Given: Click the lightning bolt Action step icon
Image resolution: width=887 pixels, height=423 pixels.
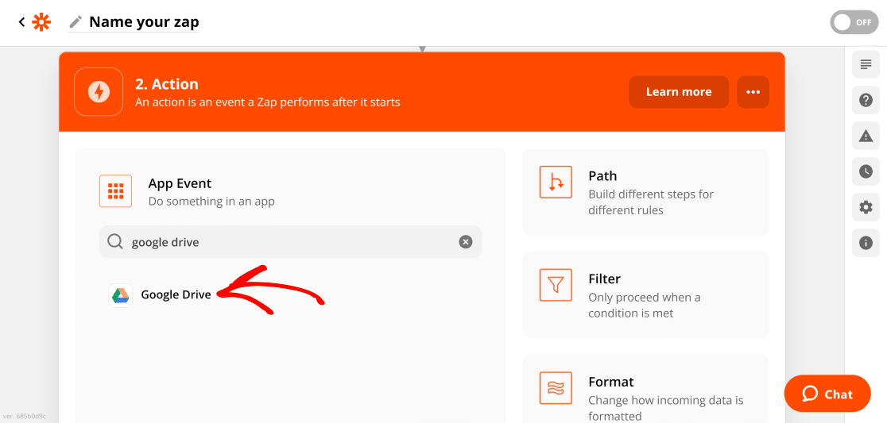Looking at the screenshot, I should tap(99, 92).
